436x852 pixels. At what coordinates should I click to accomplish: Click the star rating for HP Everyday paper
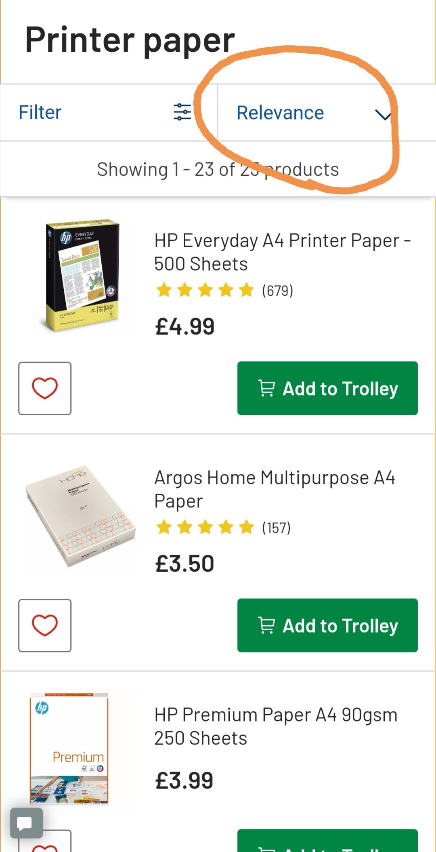[205, 290]
